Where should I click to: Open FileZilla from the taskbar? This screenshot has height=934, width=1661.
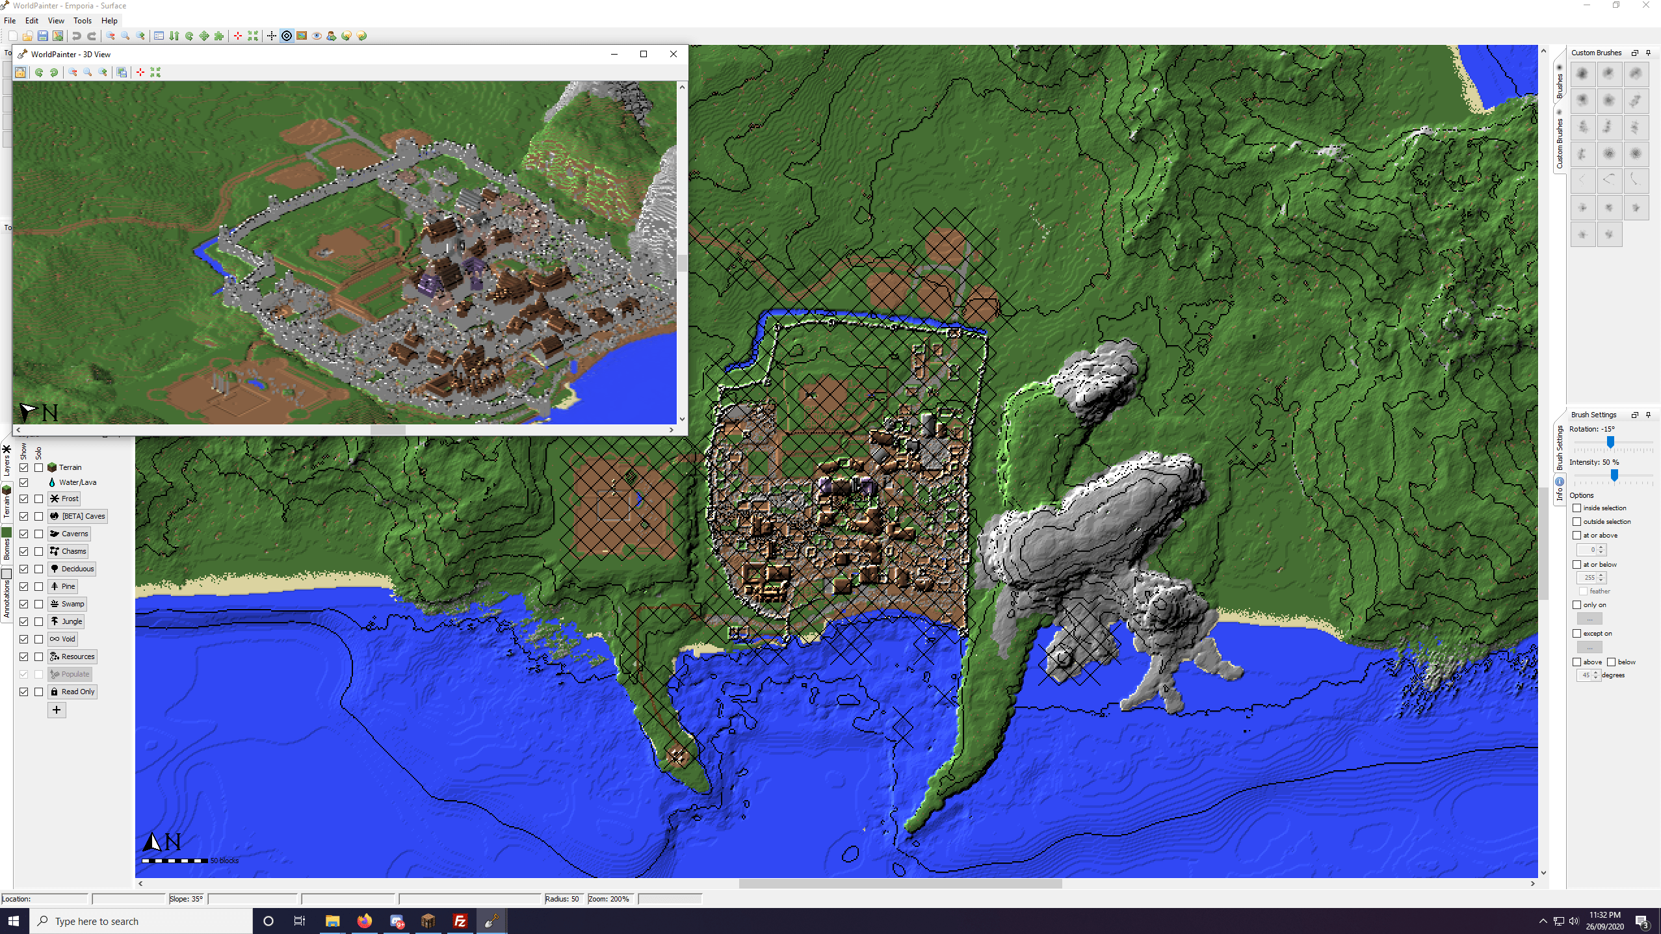click(460, 921)
